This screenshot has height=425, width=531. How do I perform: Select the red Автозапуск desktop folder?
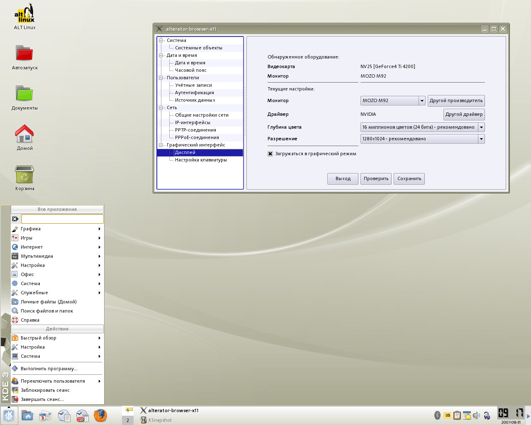[x=25, y=57]
